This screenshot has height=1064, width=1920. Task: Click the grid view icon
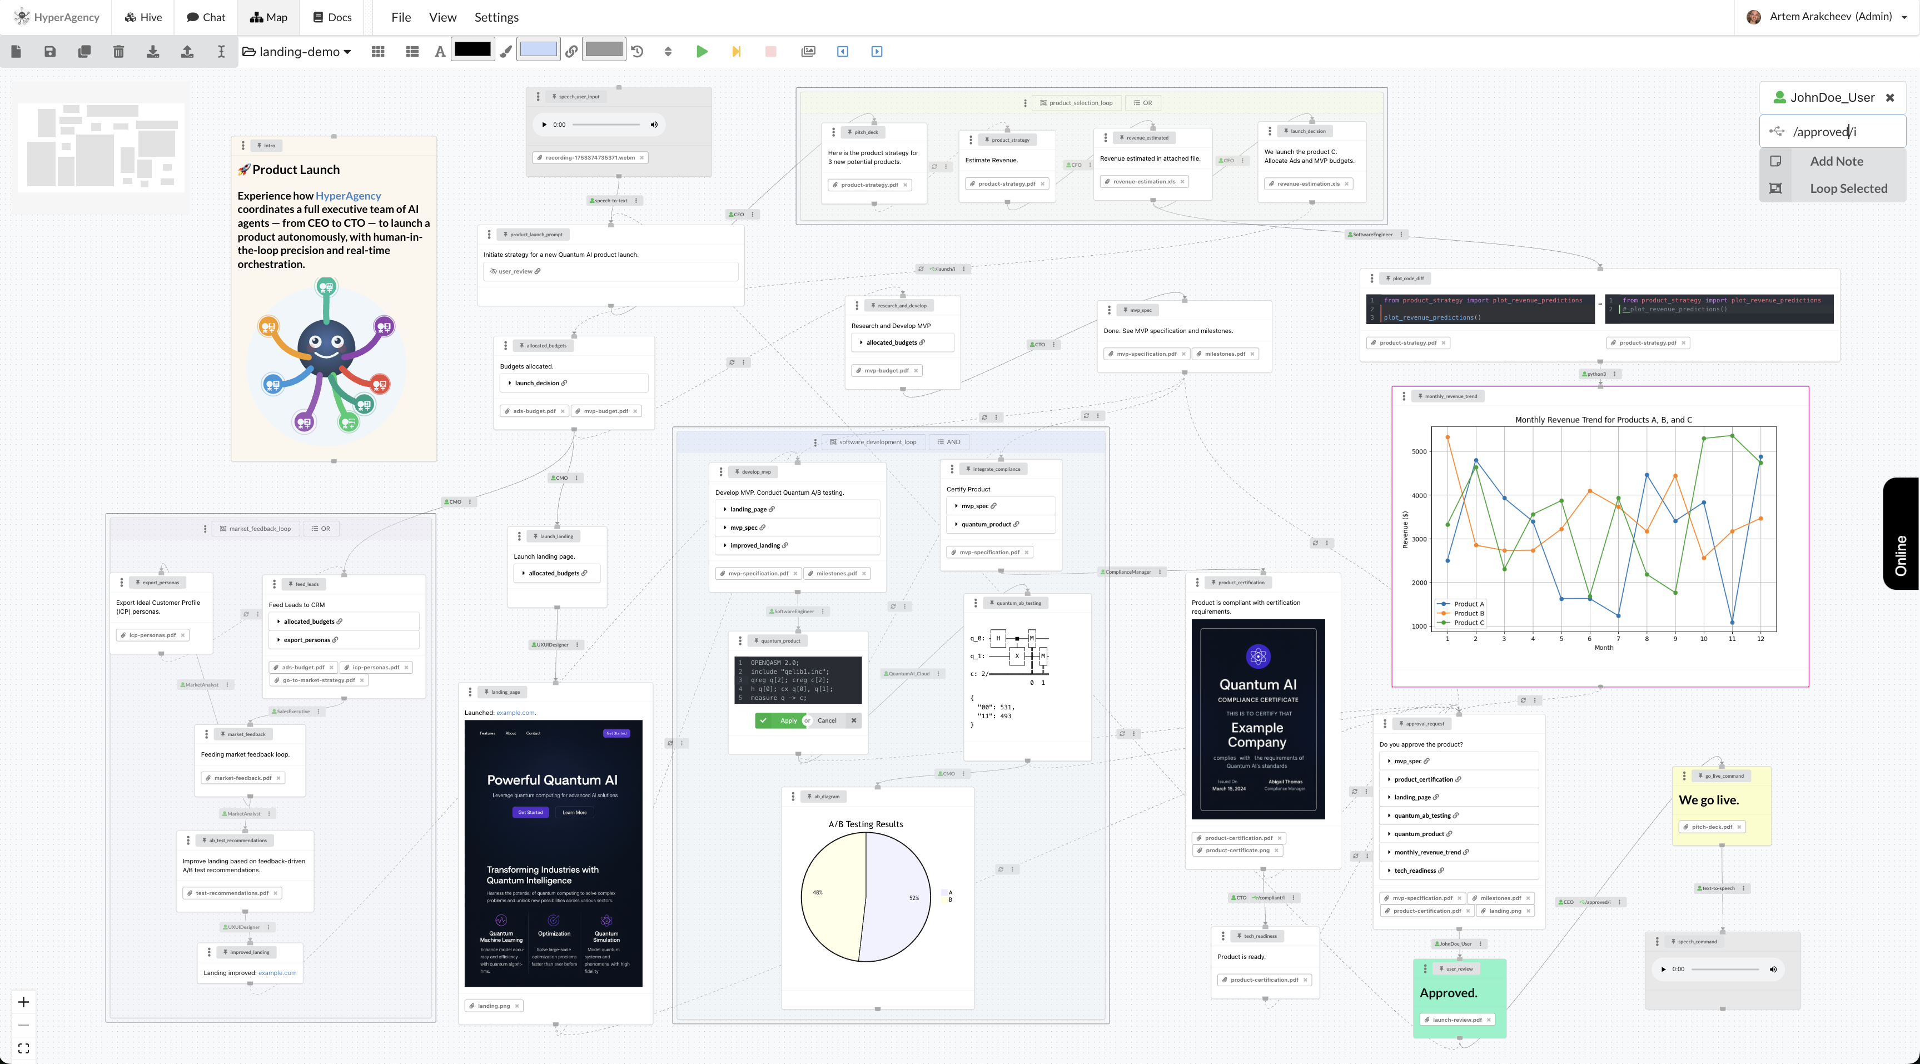(x=378, y=52)
